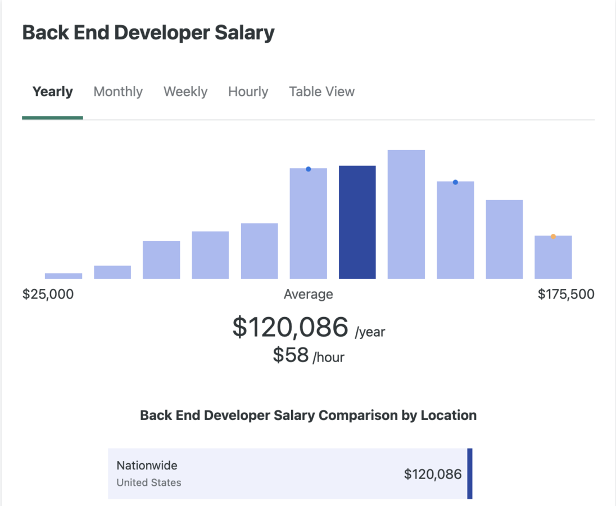
Task: Click the blue dot right of the tallest bar
Action: tap(455, 182)
